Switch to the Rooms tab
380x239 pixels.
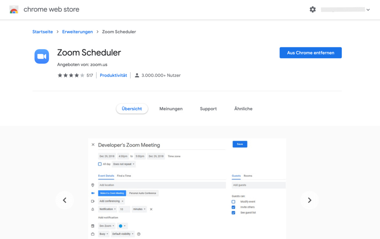(248, 176)
